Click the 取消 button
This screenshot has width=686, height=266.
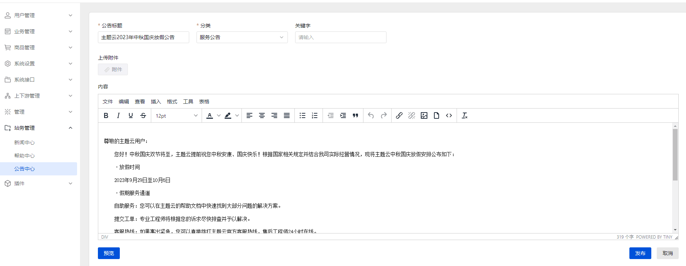point(668,253)
